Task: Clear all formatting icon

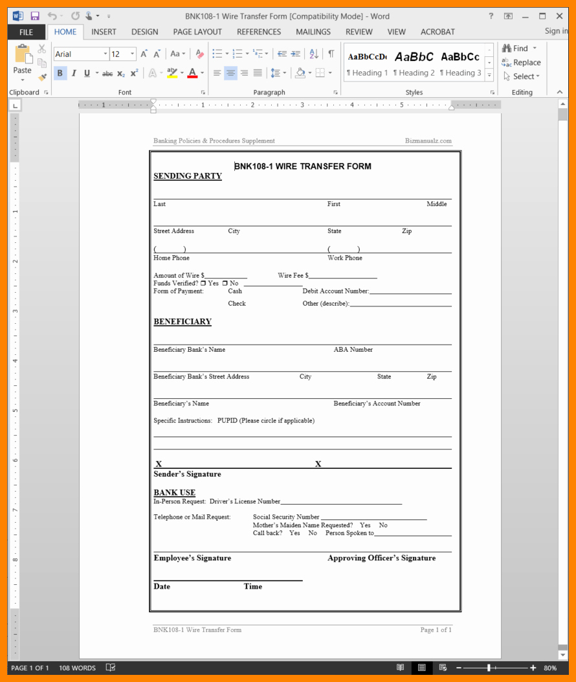Action: point(199,54)
